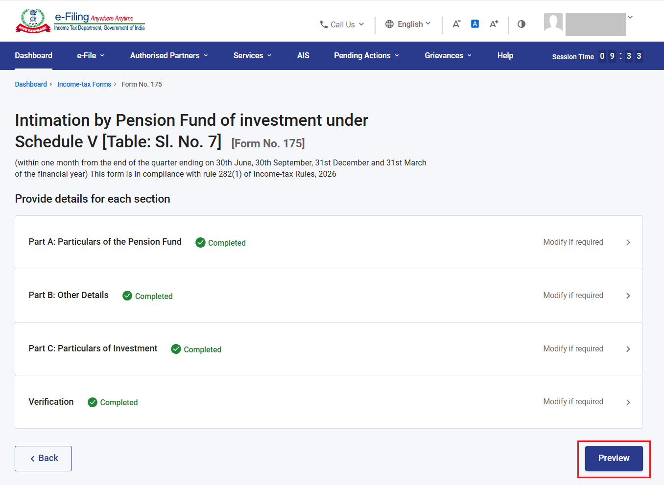The height and width of the screenshot is (485, 664).
Task: Click the user profile avatar
Action: (553, 23)
